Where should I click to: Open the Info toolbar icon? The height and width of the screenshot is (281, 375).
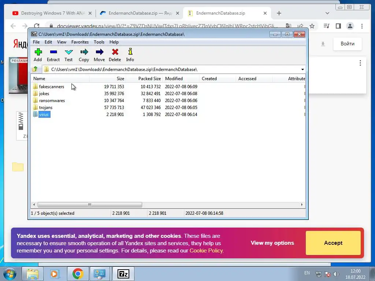[x=130, y=55]
